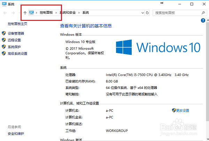Maximize the 系统 window
The width and height of the screenshot is (209, 141).
pyautogui.click(x=192, y=4)
